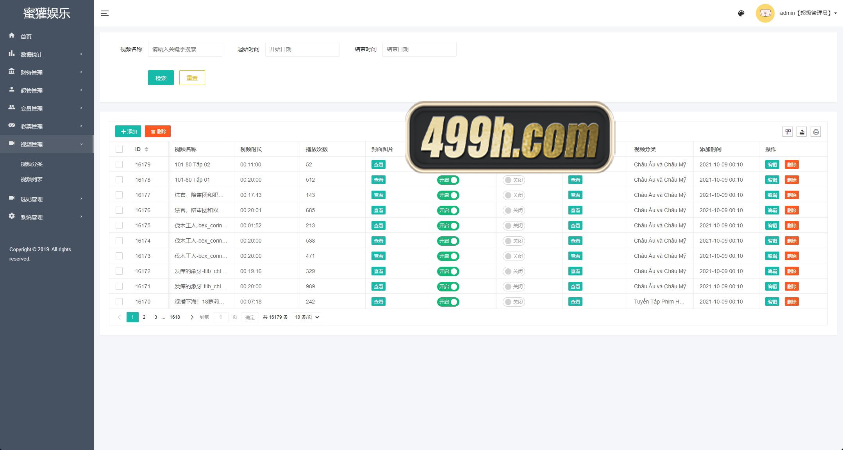This screenshot has width=843, height=450.
Task: Expand the 财务管理 menu arrow
Action: (x=81, y=72)
